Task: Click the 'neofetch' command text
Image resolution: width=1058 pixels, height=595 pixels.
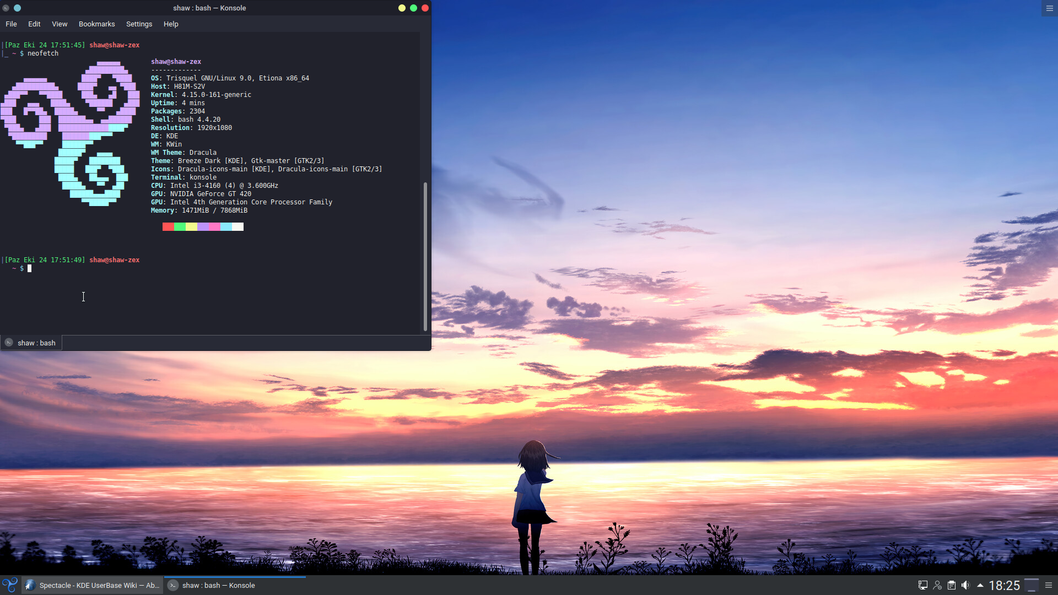Action: coord(43,53)
